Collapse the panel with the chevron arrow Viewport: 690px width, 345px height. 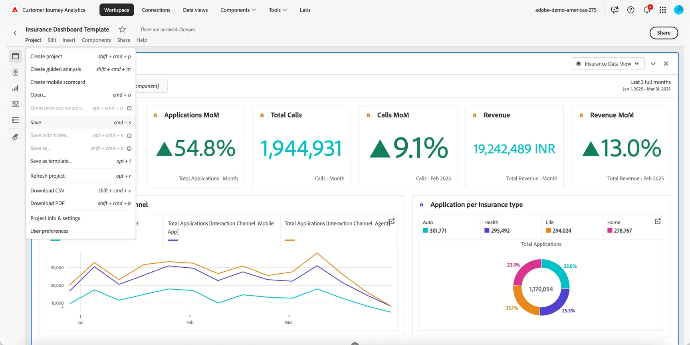(x=653, y=64)
